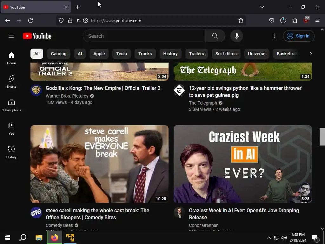Close the YouTube tab
Image resolution: width=325 pixels, height=244 pixels.
click(65, 7)
